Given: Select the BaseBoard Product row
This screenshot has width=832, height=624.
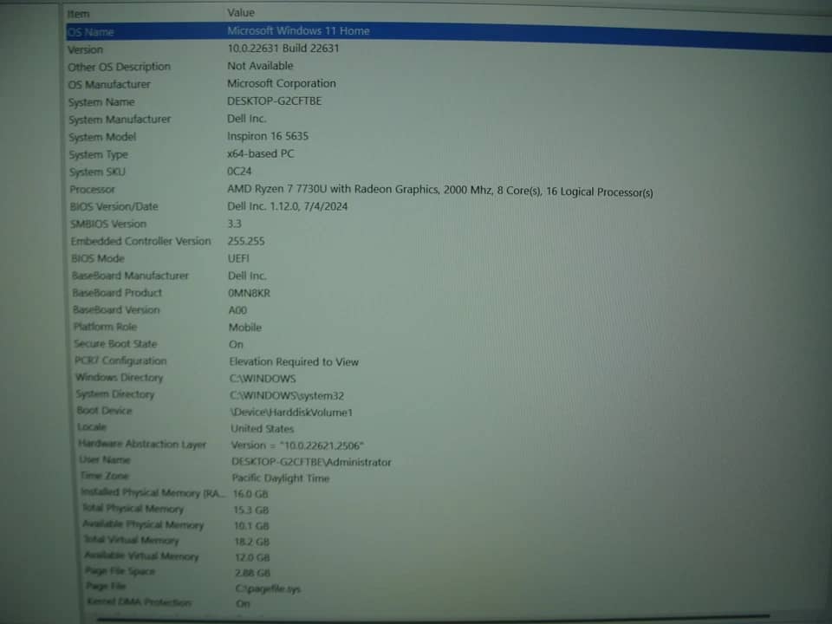Looking at the screenshot, I should (117, 292).
